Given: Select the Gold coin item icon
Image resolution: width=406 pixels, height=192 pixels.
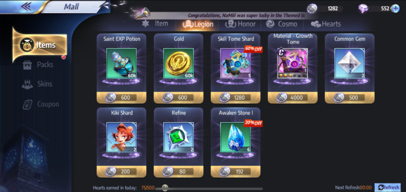Looking at the screenshot, I should [178, 63].
